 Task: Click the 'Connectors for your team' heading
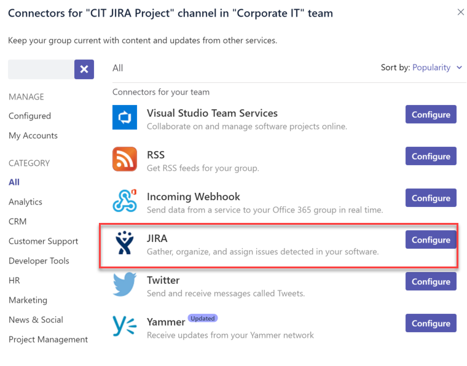pyautogui.click(x=161, y=92)
